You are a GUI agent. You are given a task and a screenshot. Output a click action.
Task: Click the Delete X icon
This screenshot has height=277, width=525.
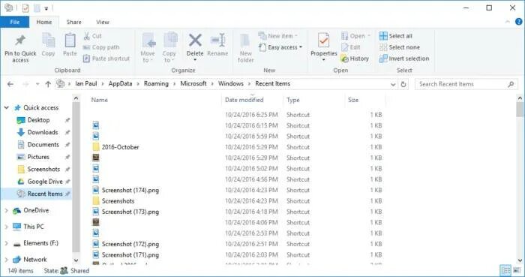195,41
